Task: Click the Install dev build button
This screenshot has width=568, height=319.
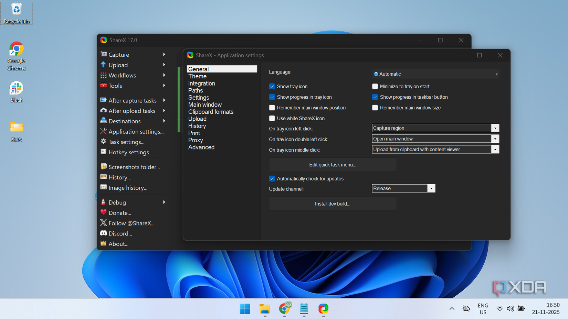Action: click(x=333, y=204)
